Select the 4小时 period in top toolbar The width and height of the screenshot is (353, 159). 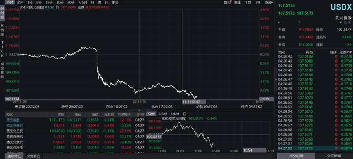click(x=83, y=3)
